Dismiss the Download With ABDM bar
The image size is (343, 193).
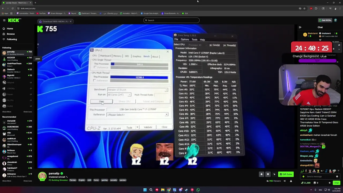[x=70, y=21]
